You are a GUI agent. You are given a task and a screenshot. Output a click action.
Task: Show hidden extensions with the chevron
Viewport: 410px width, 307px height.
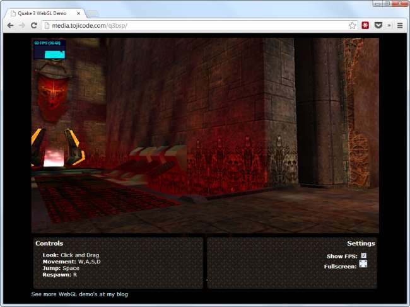(x=389, y=25)
